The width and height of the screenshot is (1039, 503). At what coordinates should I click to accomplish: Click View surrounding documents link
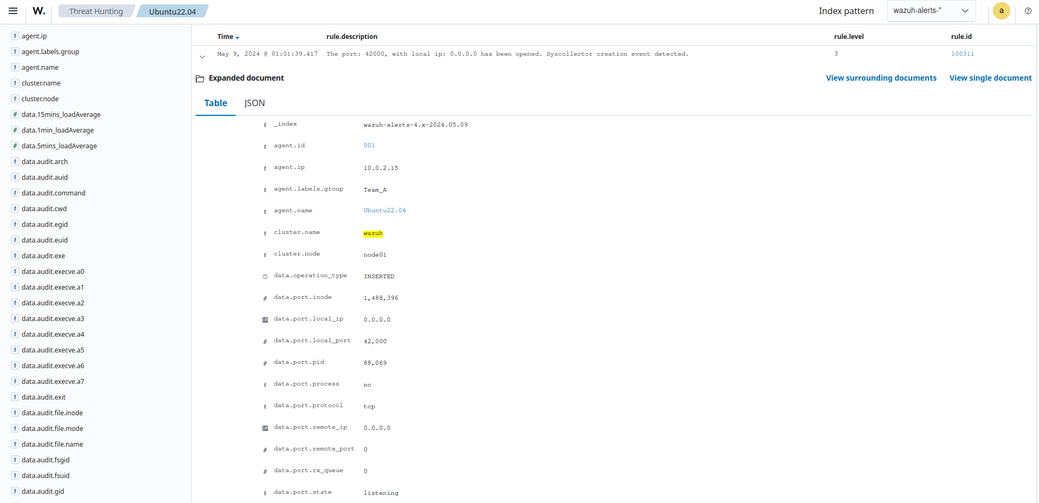click(881, 78)
